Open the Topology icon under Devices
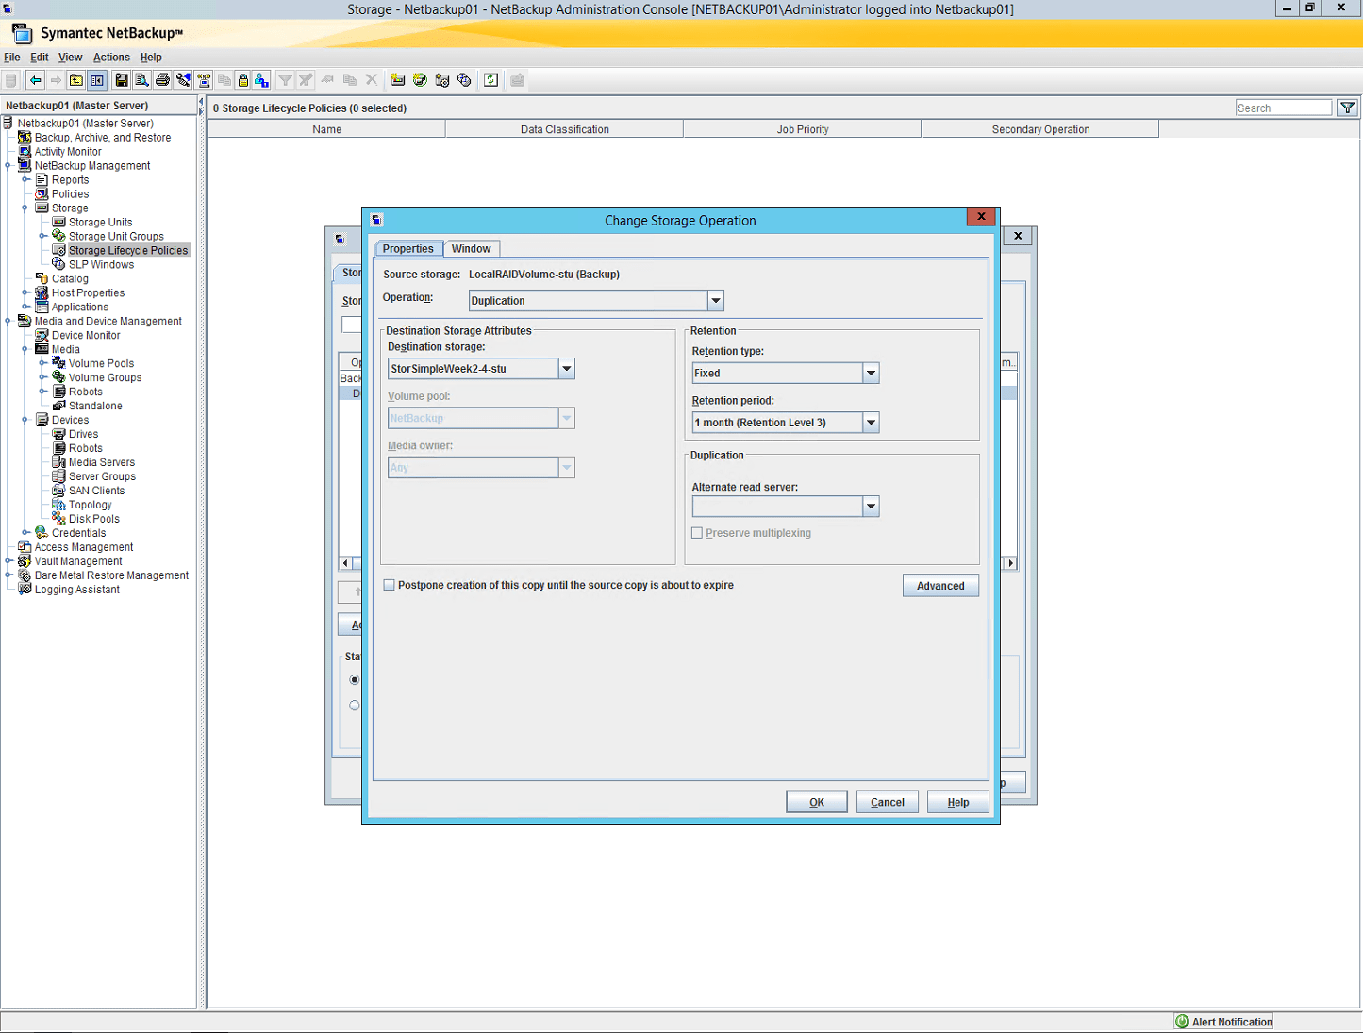The height and width of the screenshot is (1033, 1363). (58, 504)
